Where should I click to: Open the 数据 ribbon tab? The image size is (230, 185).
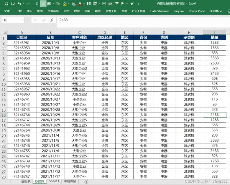[77, 11]
